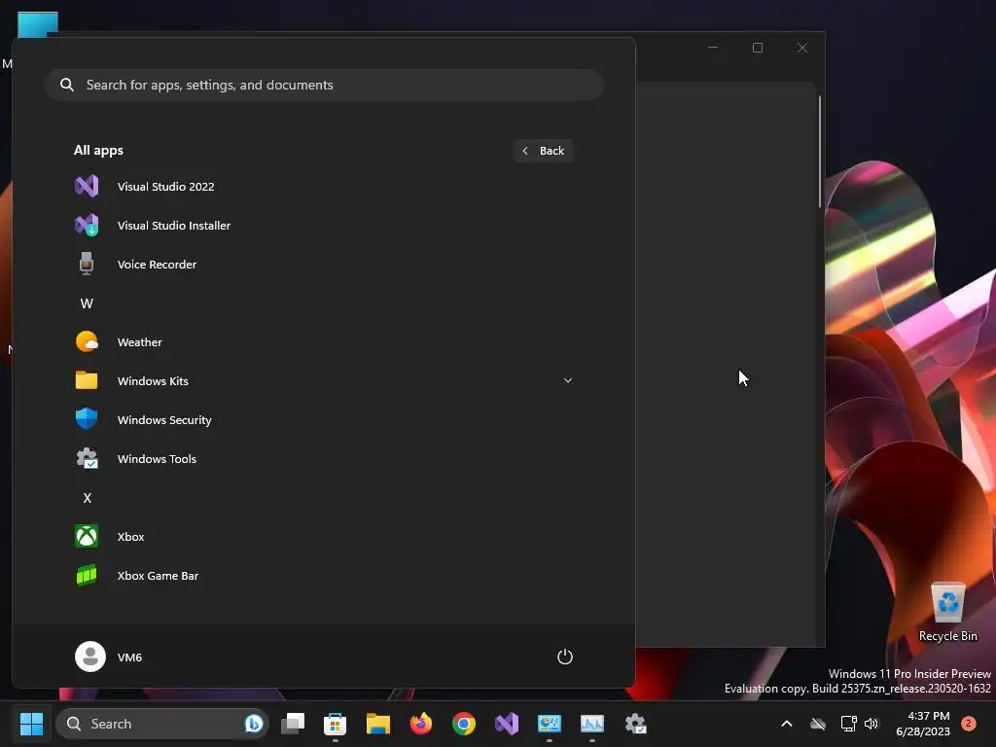
Task: Open the Recycle Bin desktop icon
Action: (947, 612)
